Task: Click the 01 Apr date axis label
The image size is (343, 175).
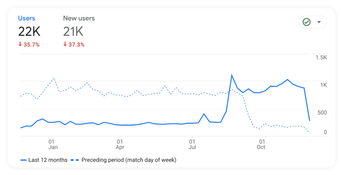Action: pos(120,144)
